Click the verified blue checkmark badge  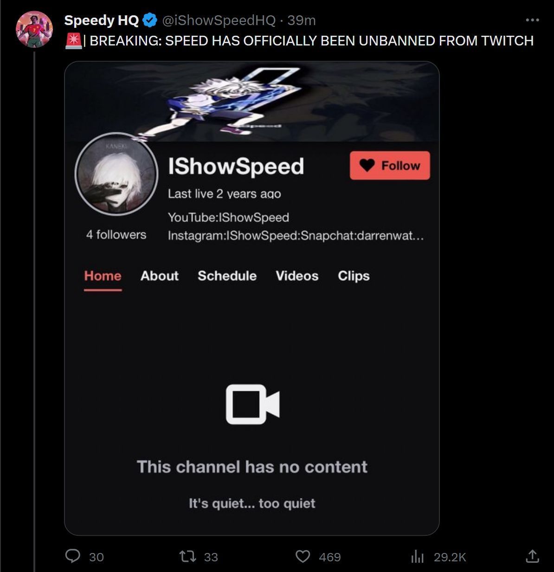pyautogui.click(x=149, y=20)
